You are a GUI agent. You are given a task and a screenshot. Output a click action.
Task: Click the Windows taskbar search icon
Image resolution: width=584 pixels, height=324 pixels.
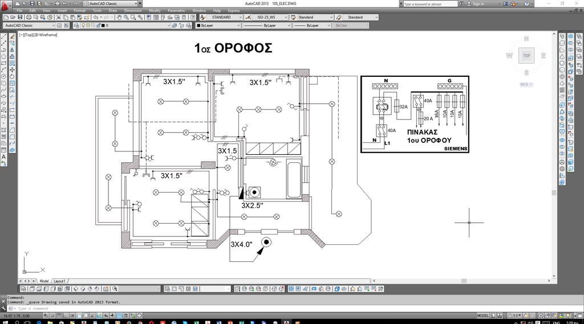[x=17, y=322]
